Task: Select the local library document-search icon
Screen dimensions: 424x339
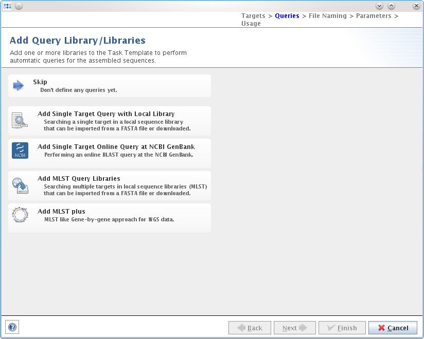Action: click(19, 120)
